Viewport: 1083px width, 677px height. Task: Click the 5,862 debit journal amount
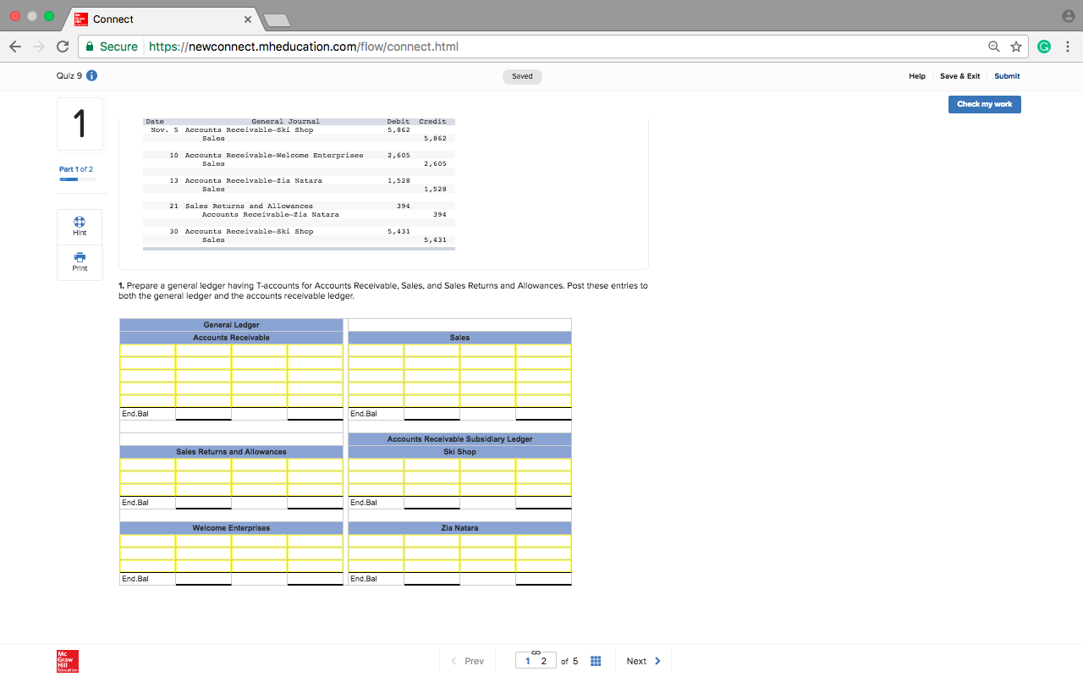398,129
